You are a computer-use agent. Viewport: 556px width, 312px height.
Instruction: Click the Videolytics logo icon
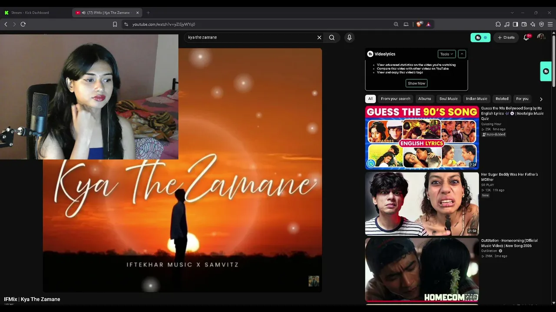[370, 54]
